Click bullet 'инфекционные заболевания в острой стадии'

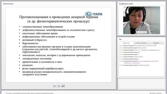tap(49, 37)
